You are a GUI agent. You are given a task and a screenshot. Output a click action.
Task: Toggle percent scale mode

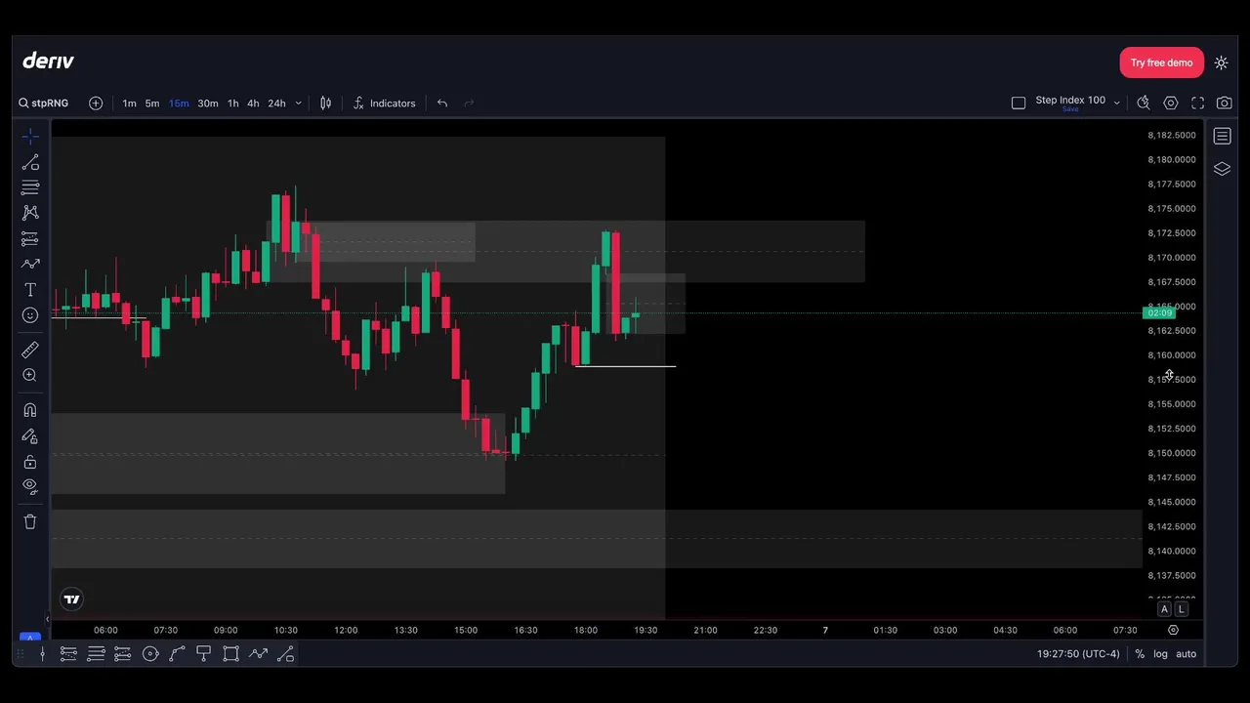pyautogui.click(x=1140, y=654)
